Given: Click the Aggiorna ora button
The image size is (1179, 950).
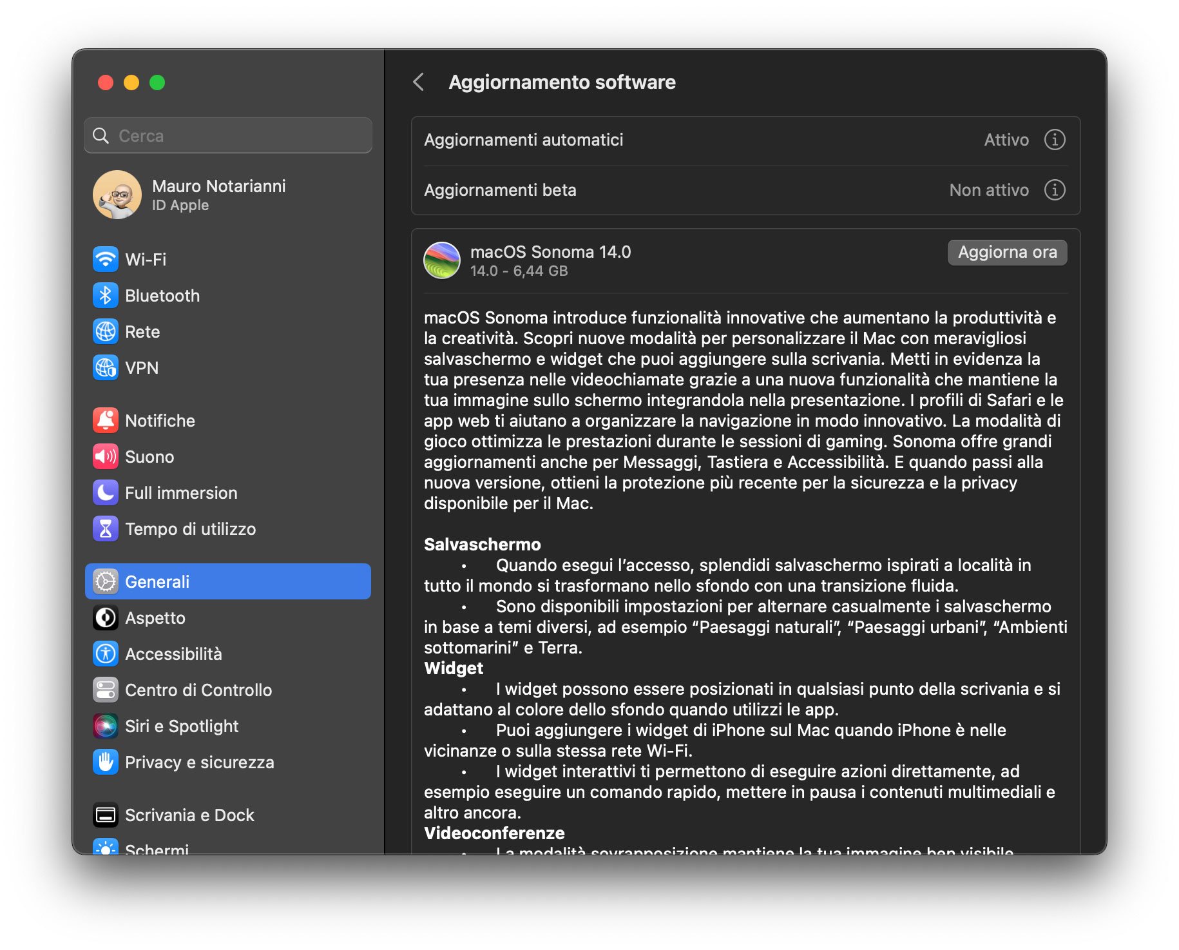Looking at the screenshot, I should [x=1008, y=253].
